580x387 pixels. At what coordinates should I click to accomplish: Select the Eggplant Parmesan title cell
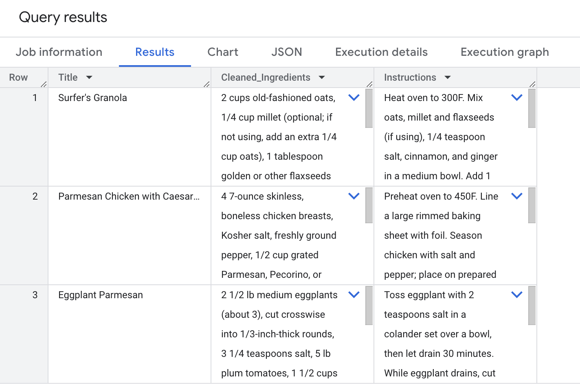click(101, 295)
